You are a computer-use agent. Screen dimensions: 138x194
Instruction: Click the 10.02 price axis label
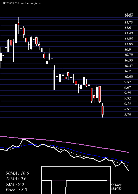coord(129,77)
